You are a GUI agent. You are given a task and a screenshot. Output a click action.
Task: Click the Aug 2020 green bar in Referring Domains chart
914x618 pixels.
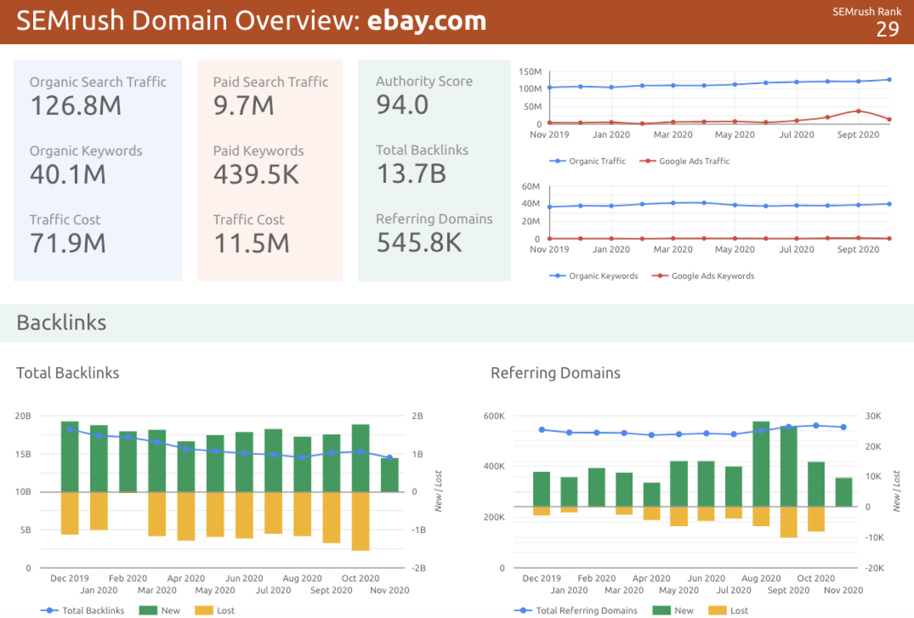(x=761, y=464)
